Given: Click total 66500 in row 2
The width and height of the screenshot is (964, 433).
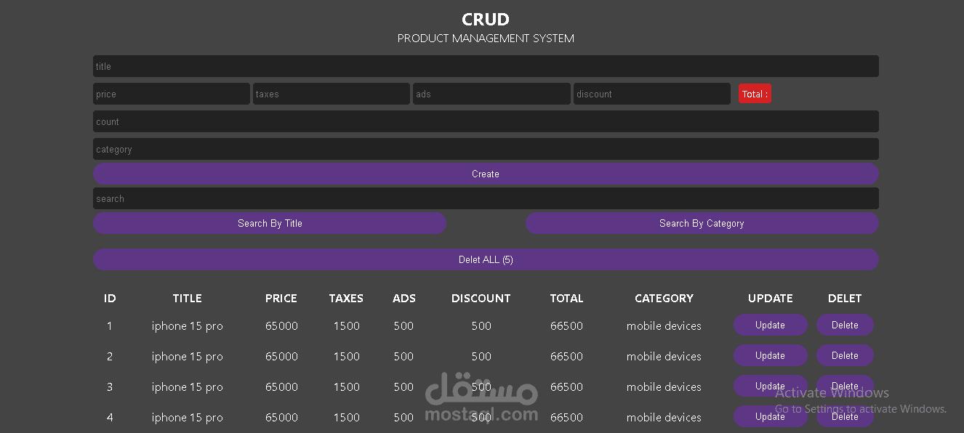Looking at the screenshot, I should click(567, 357).
